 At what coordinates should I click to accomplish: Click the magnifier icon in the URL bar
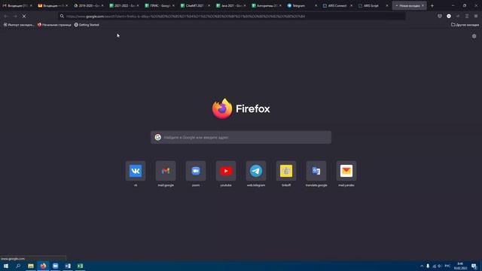pos(62,17)
